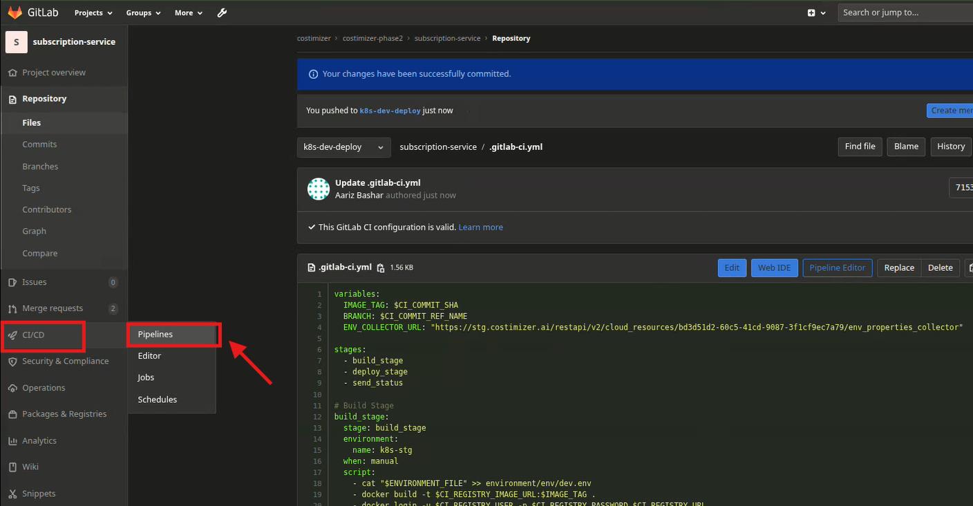
Task: Click the Packages & Registries icon
Action: [12, 414]
